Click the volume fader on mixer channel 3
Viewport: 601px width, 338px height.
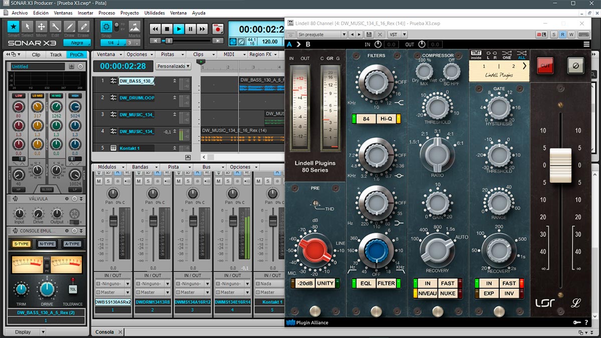[x=193, y=221]
